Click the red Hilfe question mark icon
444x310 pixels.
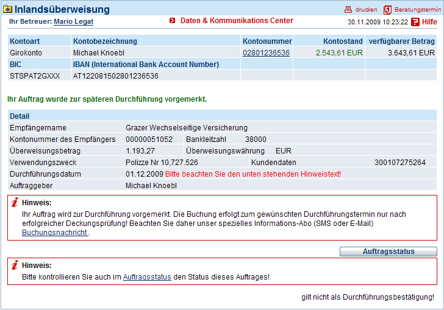tap(415, 22)
